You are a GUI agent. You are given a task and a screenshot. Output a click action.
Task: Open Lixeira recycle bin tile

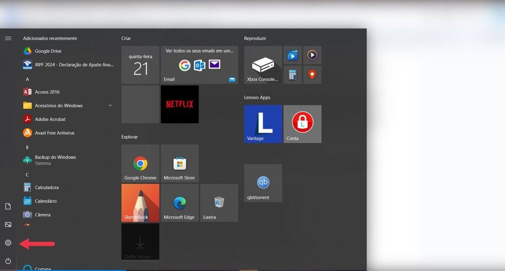tap(219, 203)
